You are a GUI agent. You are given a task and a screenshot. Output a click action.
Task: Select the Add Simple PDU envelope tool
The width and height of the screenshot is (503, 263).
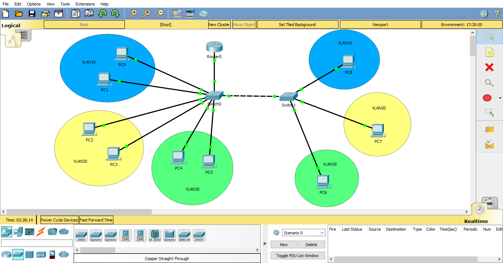point(489,129)
